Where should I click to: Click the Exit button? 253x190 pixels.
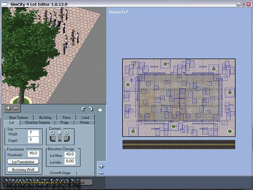(82, 183)
